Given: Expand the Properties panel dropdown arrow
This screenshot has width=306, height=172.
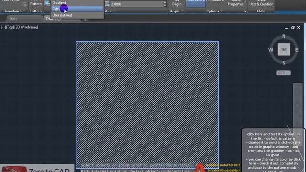Looking at the screenshot, I should tap(114, 11).
